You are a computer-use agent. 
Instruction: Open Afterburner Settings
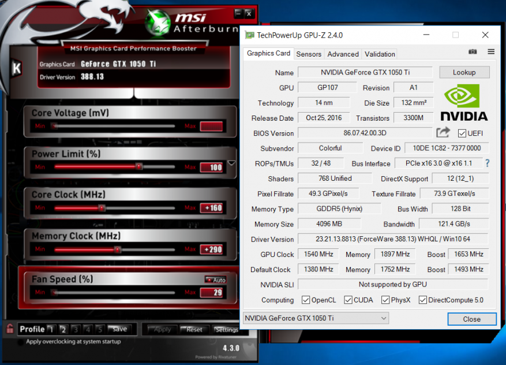[227, 329]
